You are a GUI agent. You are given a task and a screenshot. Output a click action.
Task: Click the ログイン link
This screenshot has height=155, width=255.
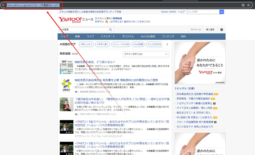click(99, 22)
